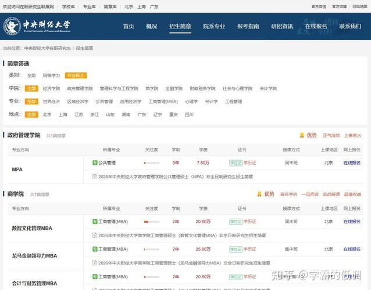Screen dimensions: 371x290
Task: Filter by 经济学院
Action: pos(51,89)
